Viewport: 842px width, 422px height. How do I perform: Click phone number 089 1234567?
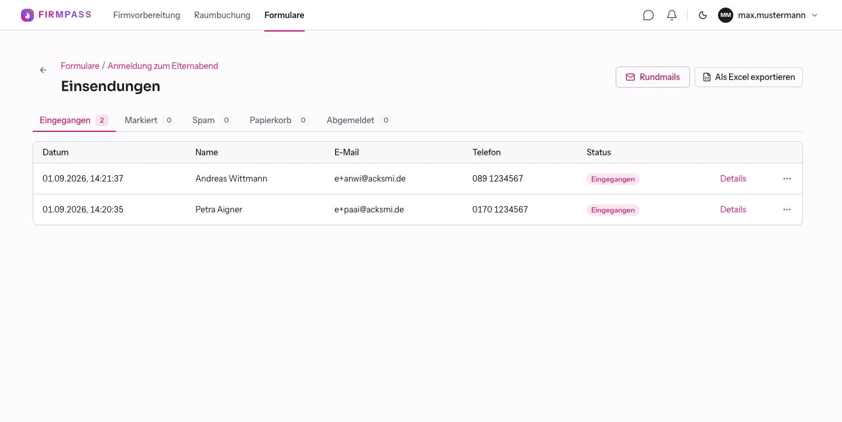[498, 179]
